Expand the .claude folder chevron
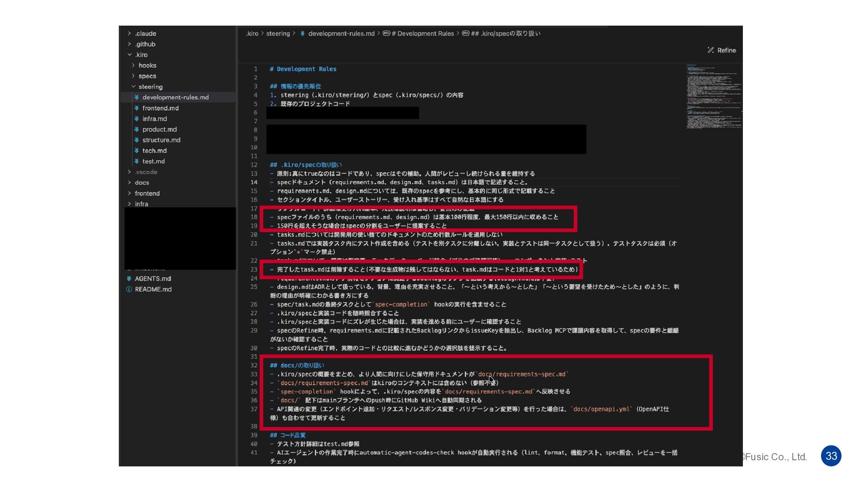This screenshot has width=848, height=477. tap(129, 34)
